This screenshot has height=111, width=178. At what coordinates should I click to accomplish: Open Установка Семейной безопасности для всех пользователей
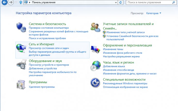click(x=132, y=38)
